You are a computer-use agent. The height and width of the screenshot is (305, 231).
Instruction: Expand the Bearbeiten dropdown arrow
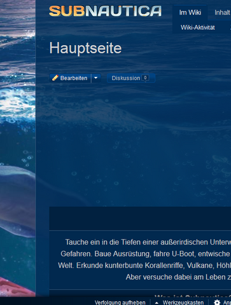pos(96,78)
